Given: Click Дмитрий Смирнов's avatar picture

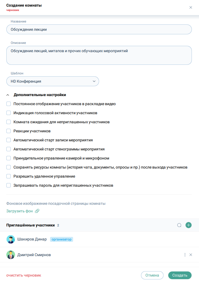Looking at the screenshot, I should click(11, 255).
